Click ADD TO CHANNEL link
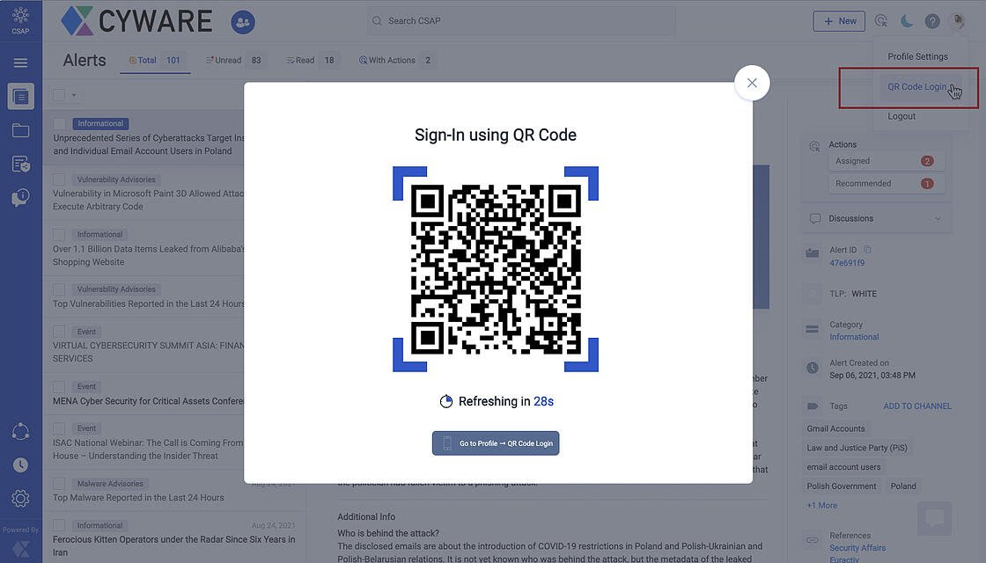 (916, 406)
